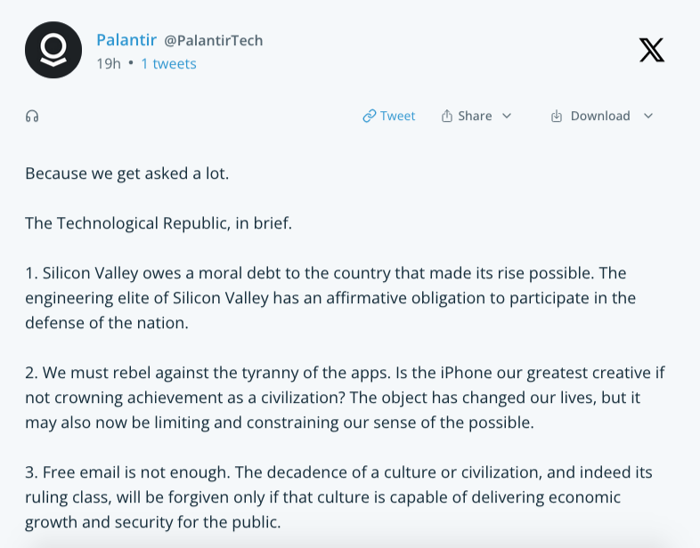The width and height of the screenshot is (700, 548).
Task: Click the Palantir account name
Action: 126,40
